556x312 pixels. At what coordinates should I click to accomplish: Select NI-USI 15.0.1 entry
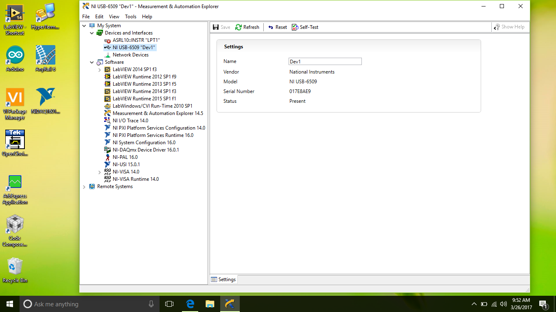[x=126, y=165]
